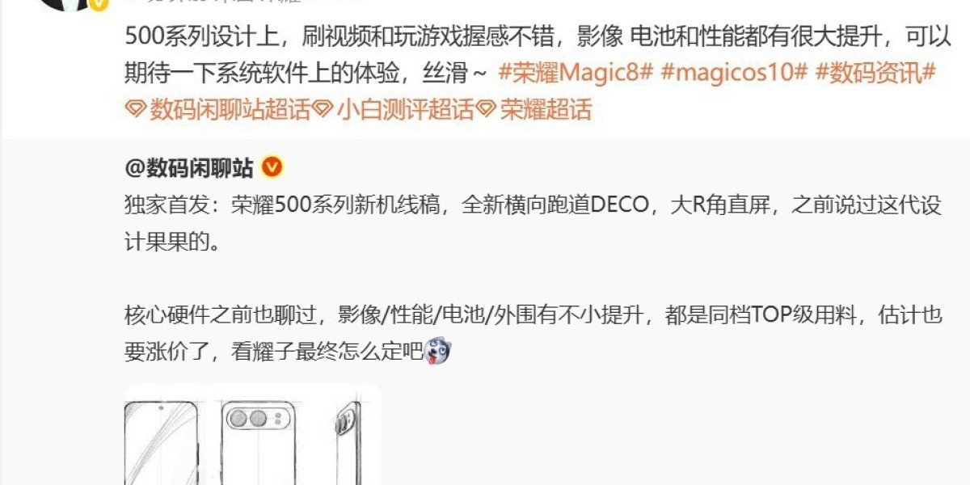Open the @数码闲聊站 profile link

(189, 167)
